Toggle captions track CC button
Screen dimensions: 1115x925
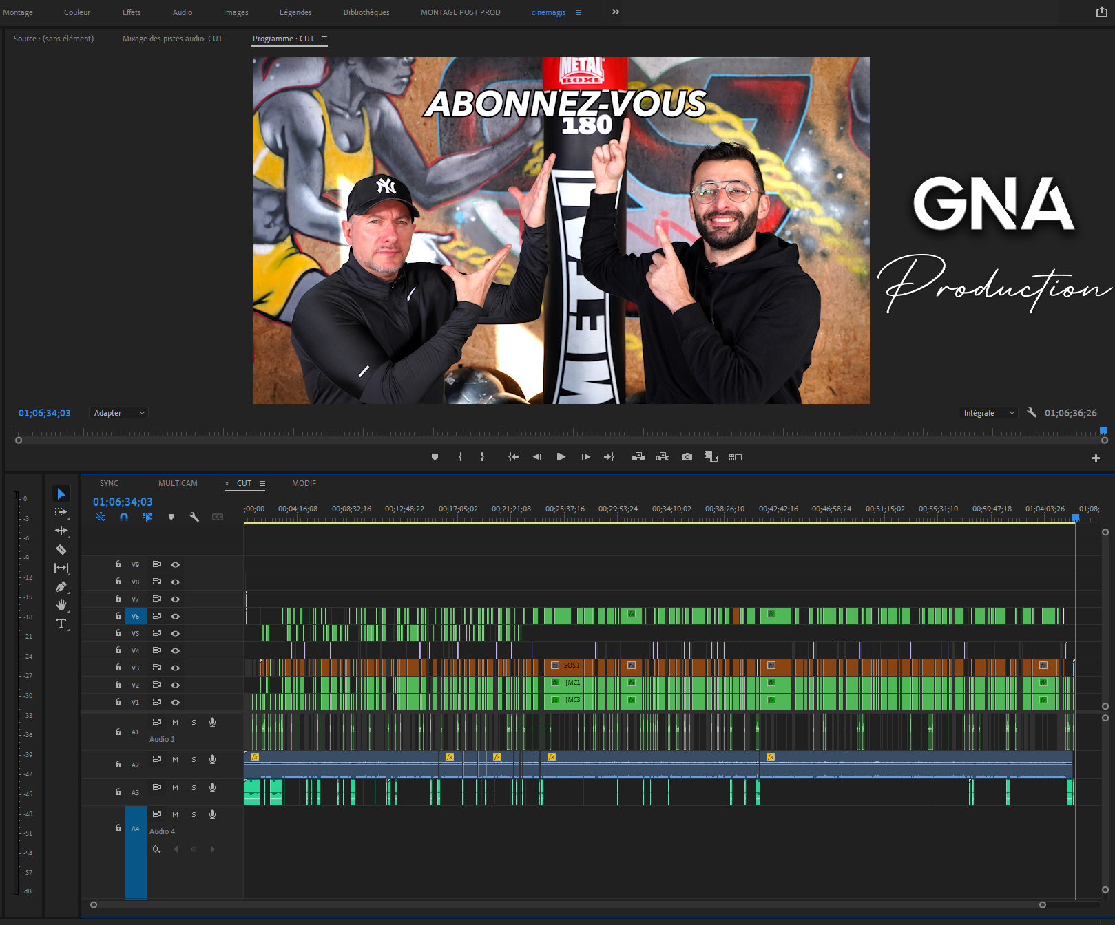tap(218, 517)
